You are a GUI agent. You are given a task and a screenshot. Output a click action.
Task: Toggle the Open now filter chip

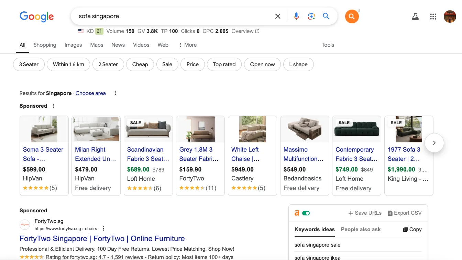pos(262,64)
